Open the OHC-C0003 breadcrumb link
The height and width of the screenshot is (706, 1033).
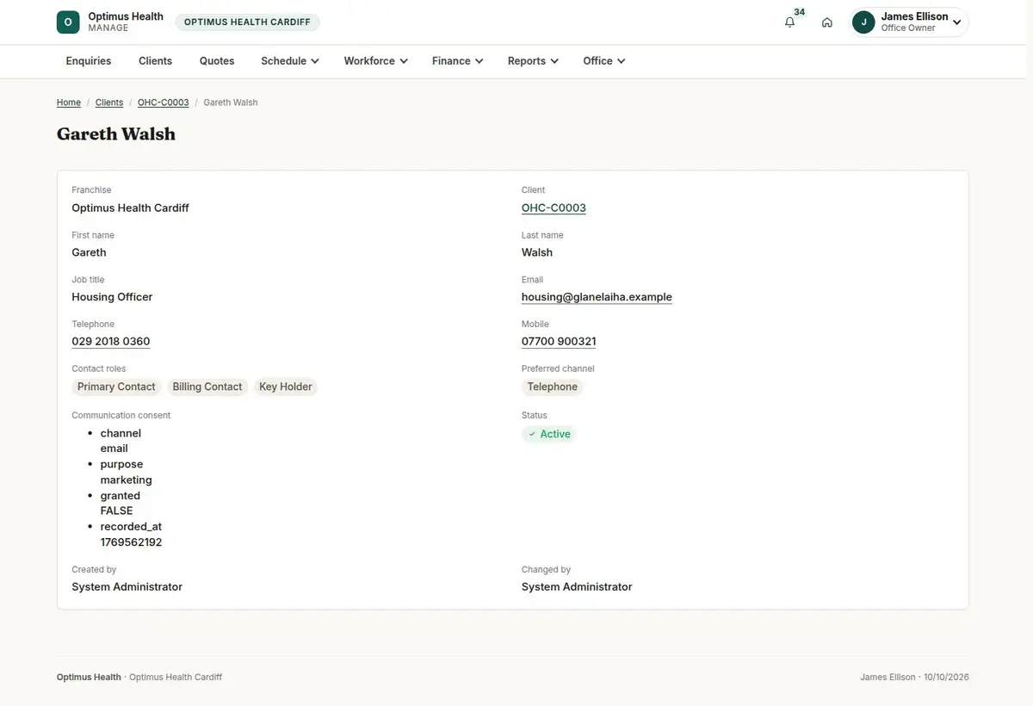(x=164, y=102)
